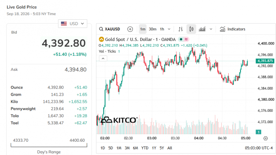Open the XAUUSD symbol search
This screenshot has width=276, height=155.
[110, 29]
